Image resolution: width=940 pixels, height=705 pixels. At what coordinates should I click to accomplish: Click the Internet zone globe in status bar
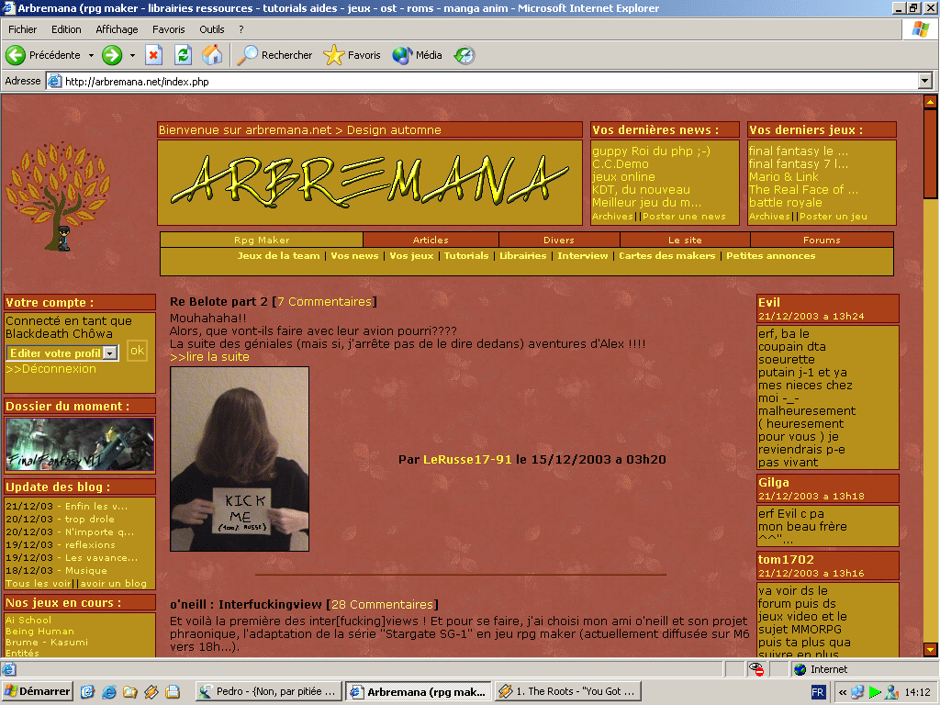click(x=800, y=669)
